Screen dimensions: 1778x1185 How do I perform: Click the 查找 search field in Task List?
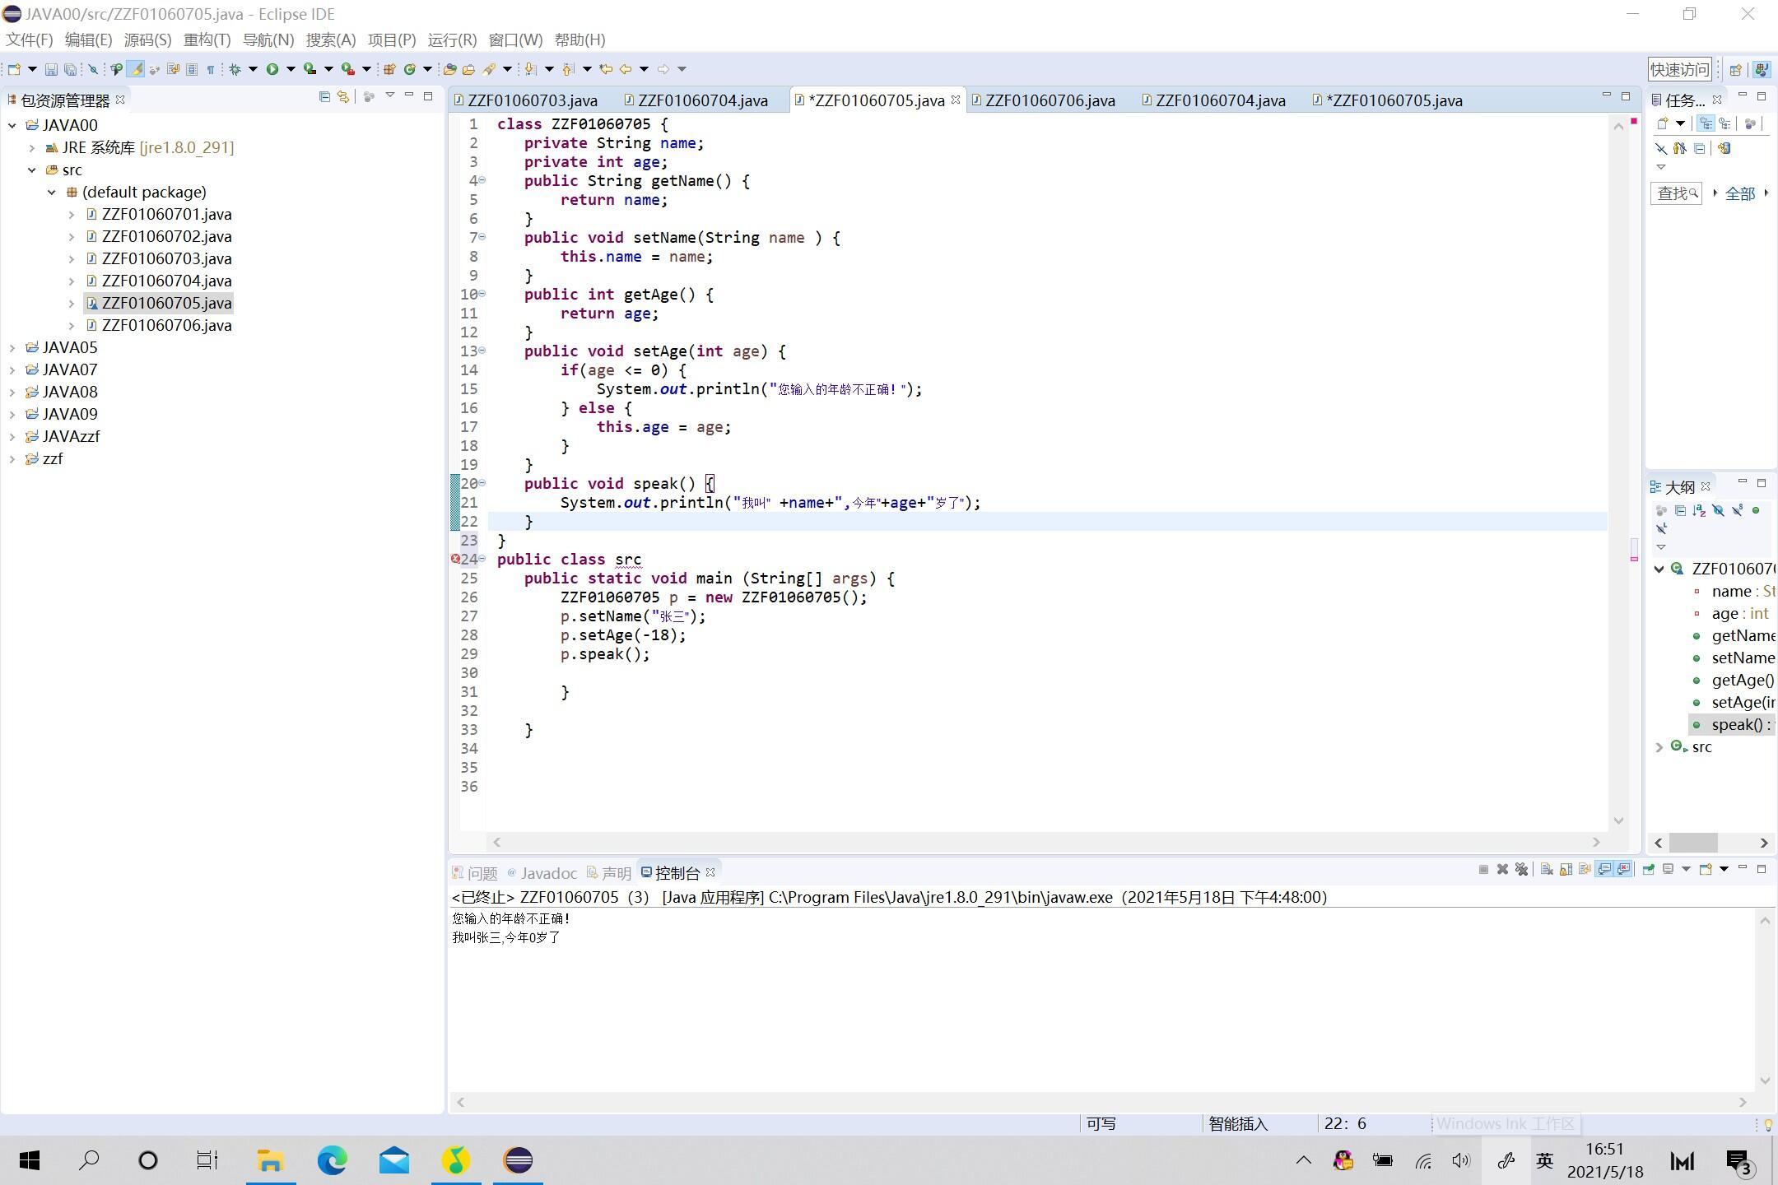click(1676, 193)
